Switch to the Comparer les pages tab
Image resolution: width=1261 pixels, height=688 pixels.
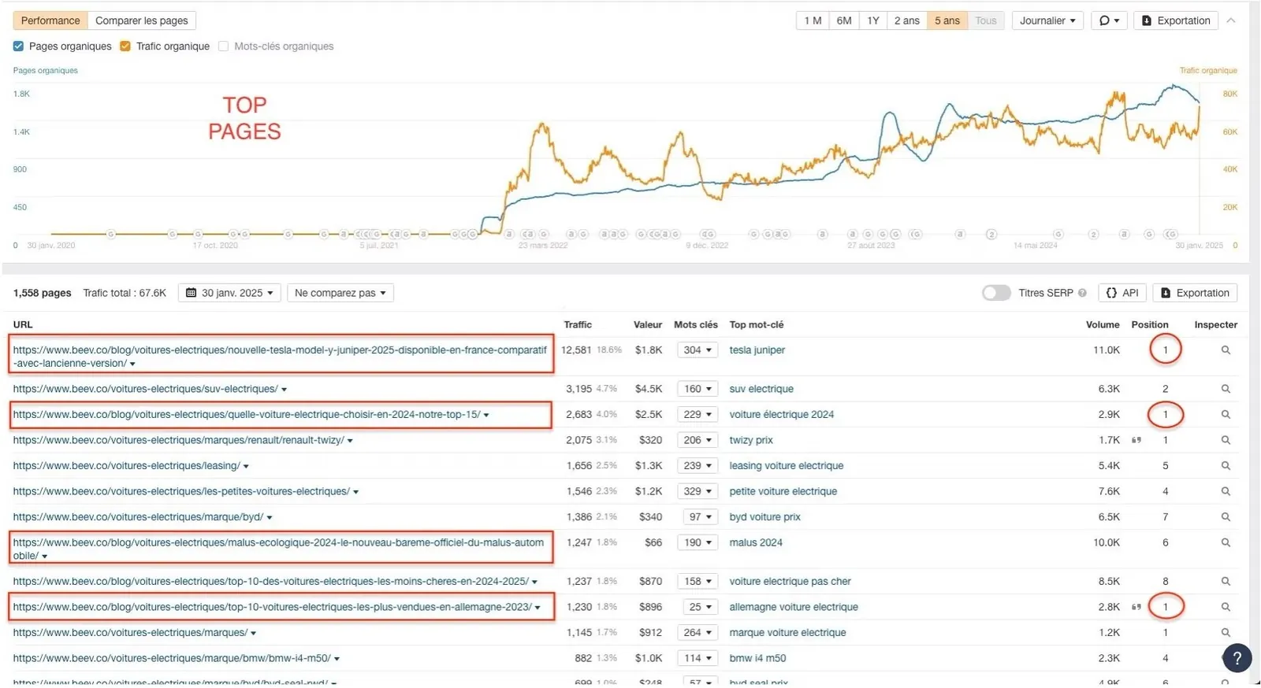[142, 20]
